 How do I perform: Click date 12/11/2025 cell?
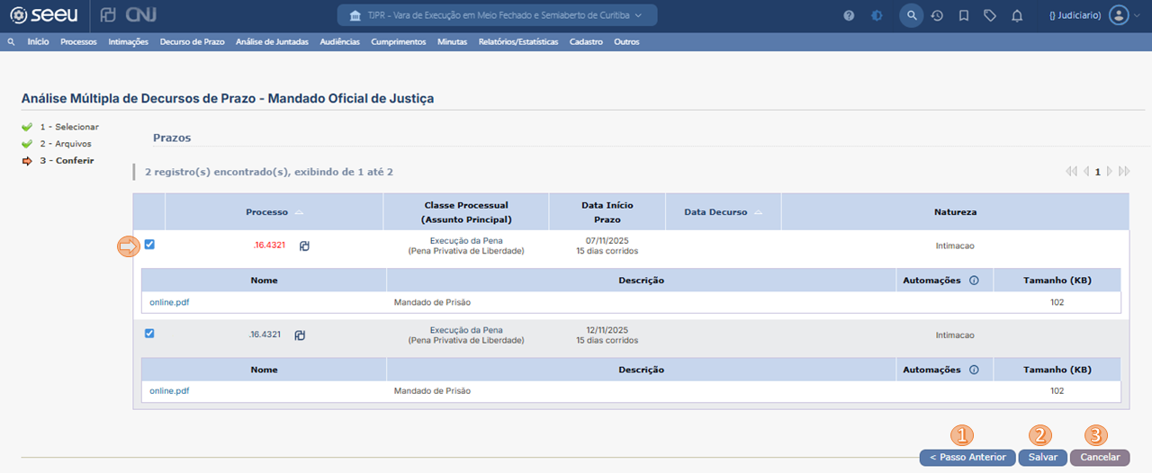(x=607, y=330)
